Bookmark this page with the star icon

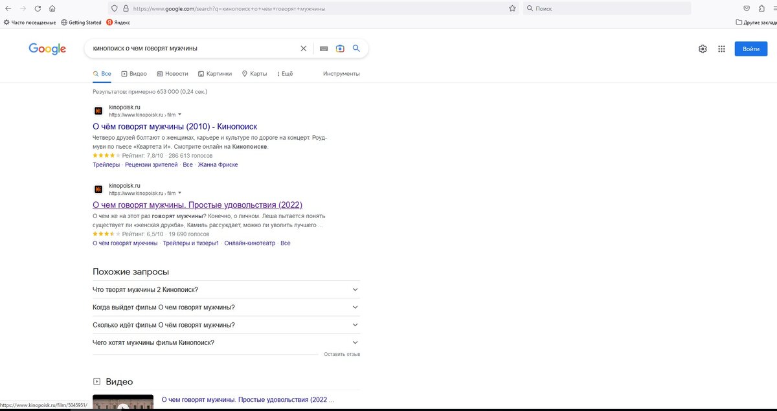click(512, 8)
